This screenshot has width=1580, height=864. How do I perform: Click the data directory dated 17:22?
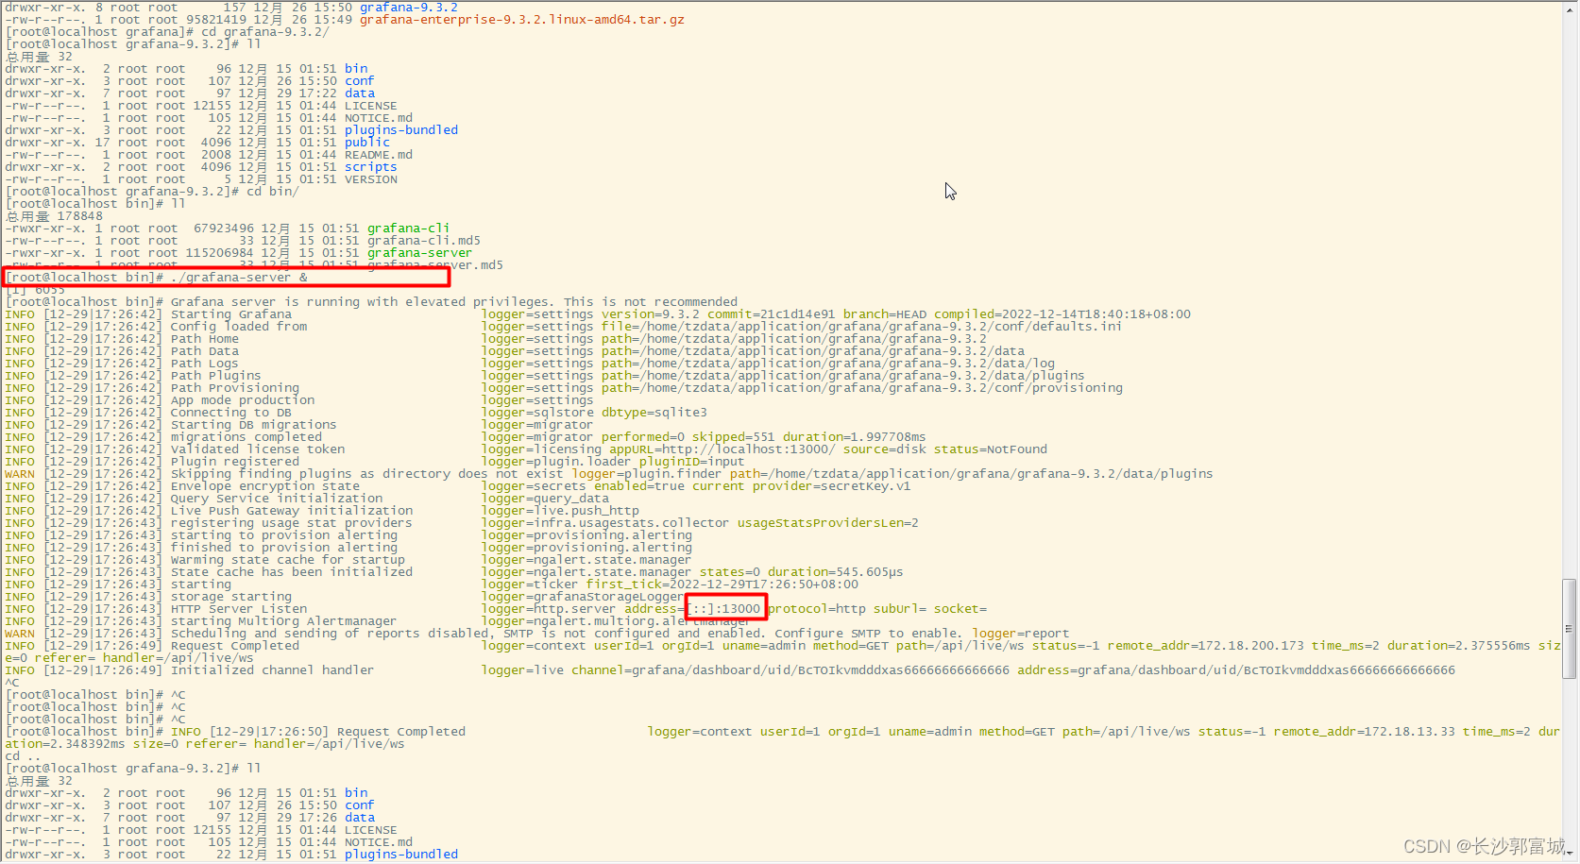click(360, 93)
